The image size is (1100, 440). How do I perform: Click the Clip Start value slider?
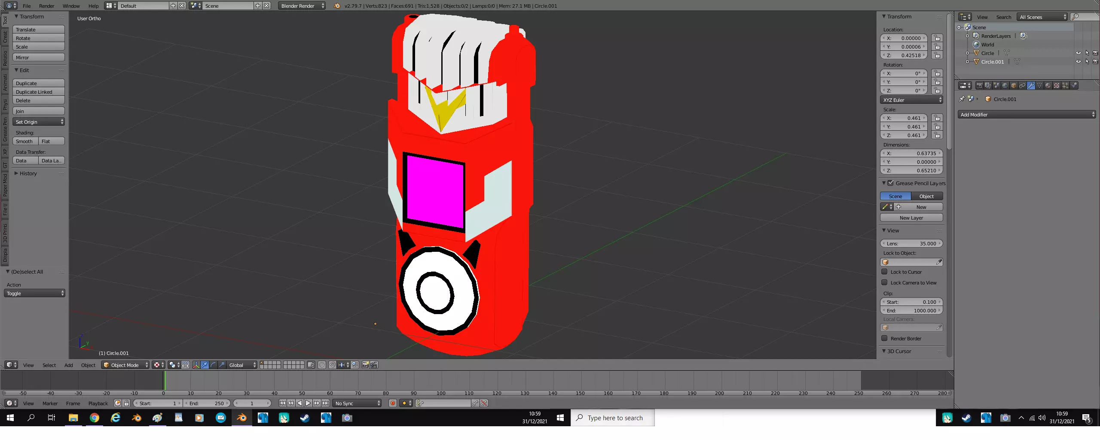tap(911, 302)
